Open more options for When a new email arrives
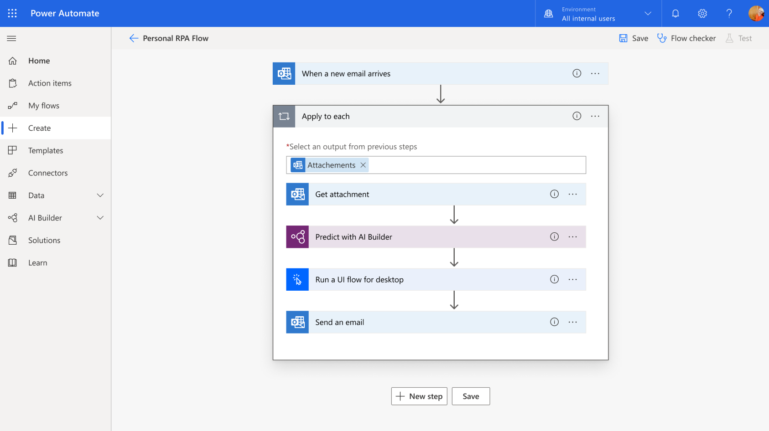This screenshot has height=431, width=769. click(595, 73)
